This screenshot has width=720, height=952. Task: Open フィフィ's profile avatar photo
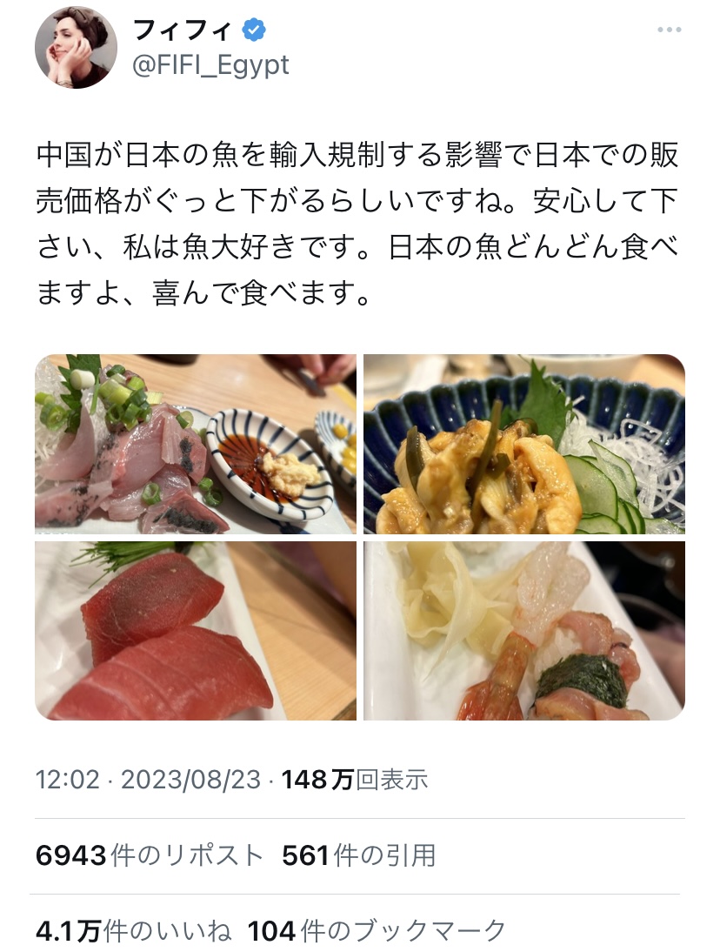click(76, 47)
